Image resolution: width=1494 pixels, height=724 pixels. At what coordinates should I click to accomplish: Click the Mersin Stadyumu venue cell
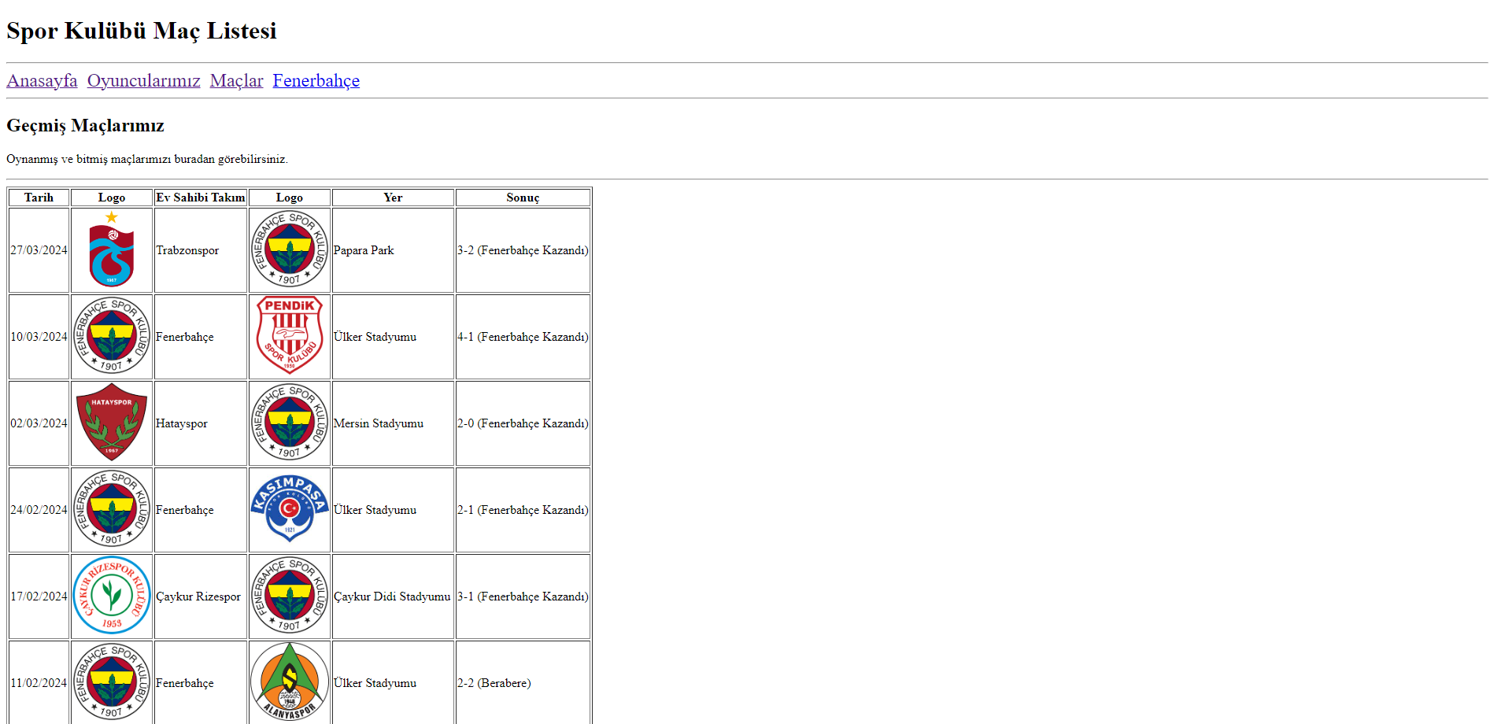click(x=393, y=423)
